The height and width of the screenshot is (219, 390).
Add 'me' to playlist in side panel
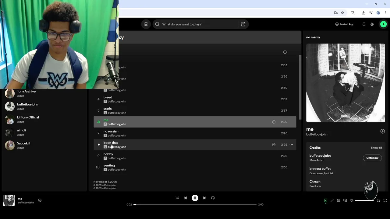[x=383, y=131]
